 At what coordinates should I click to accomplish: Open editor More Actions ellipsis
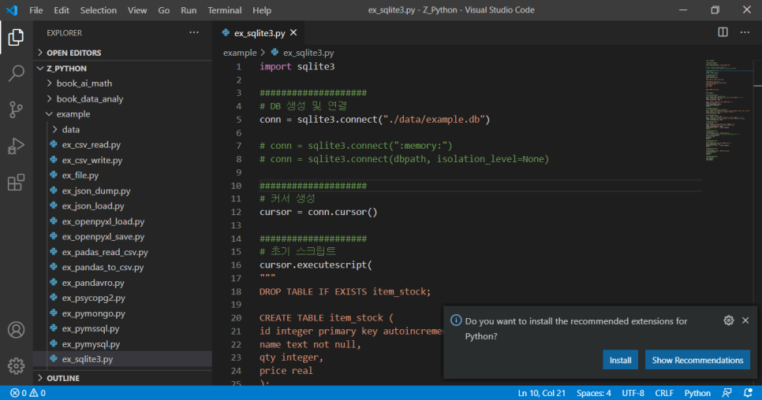[x=745, y=32]
